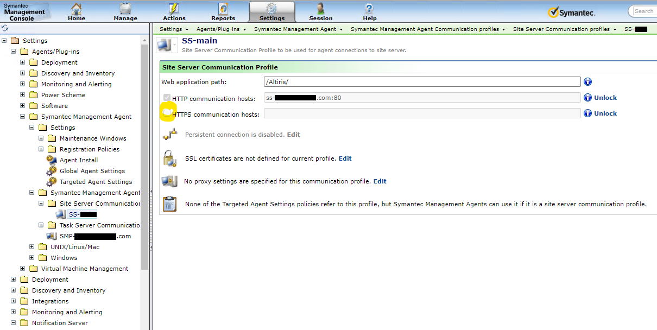Select the Settings tab icon

click(x=272, y=9)
